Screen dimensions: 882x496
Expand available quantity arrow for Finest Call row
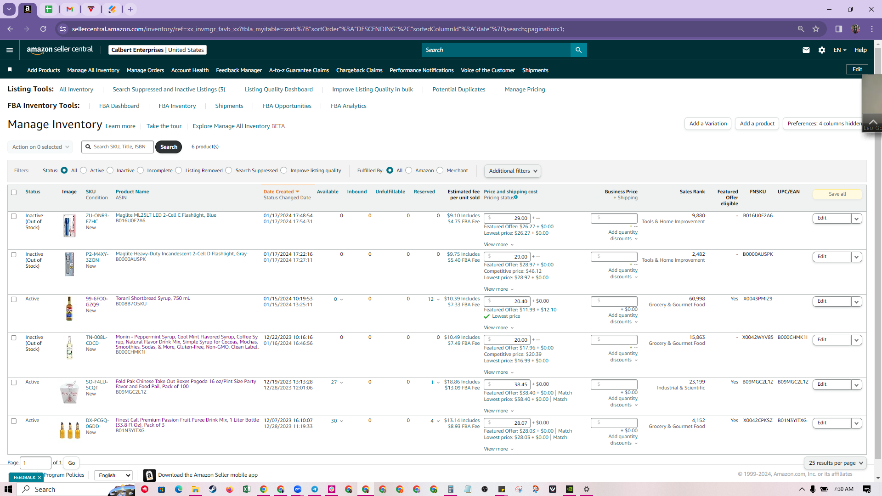(x=341, y=421)
